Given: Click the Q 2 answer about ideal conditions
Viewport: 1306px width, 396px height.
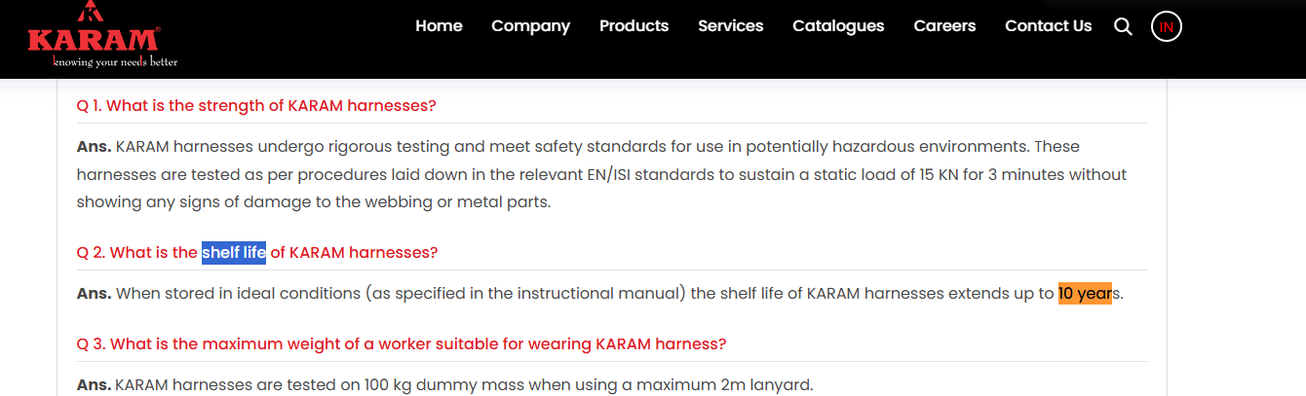Looking at the screenshot, I should tap(600, 293).
